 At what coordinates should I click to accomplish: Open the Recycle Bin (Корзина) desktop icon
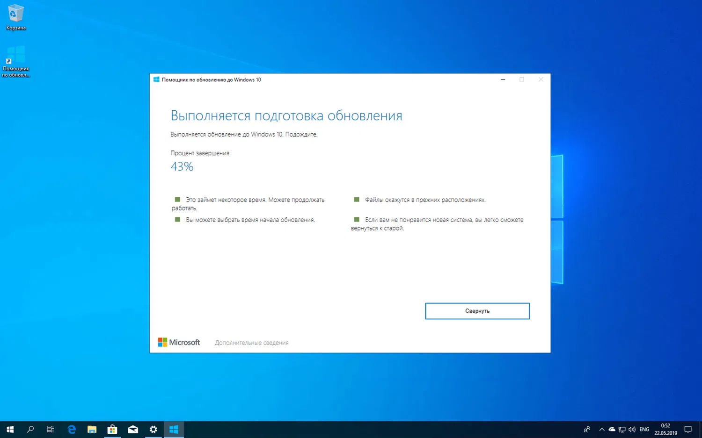(x=15, y=17)
